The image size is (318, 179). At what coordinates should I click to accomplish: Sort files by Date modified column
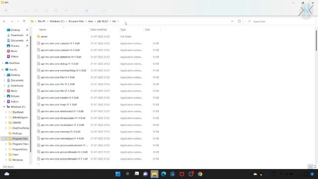(98, 30)
